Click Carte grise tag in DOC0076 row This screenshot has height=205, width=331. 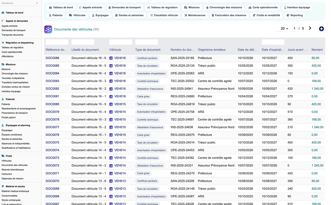pyautogui.click(x=143, y=135)
